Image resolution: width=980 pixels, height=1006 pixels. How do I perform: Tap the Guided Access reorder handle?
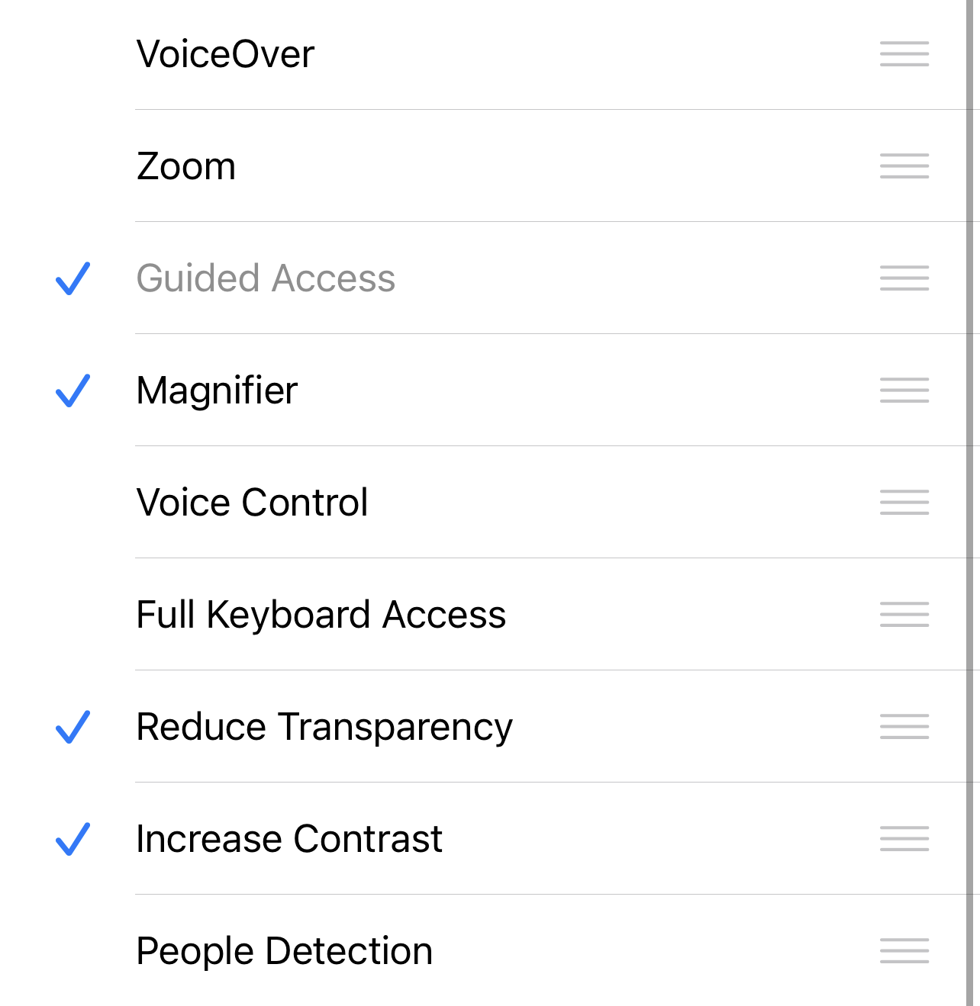click(x=904, y=278)
